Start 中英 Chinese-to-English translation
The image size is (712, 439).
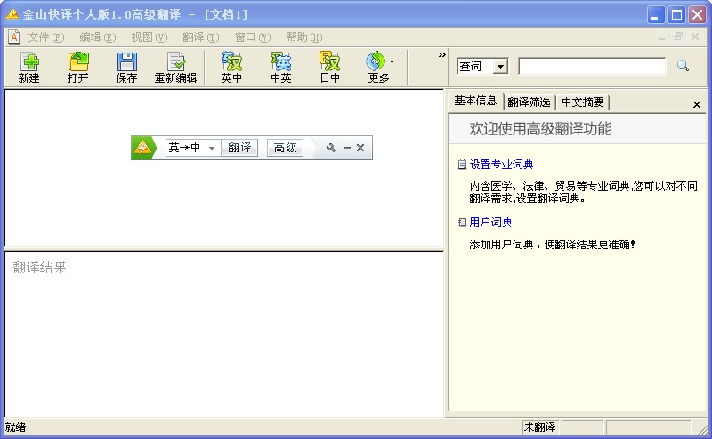point(280,67)
